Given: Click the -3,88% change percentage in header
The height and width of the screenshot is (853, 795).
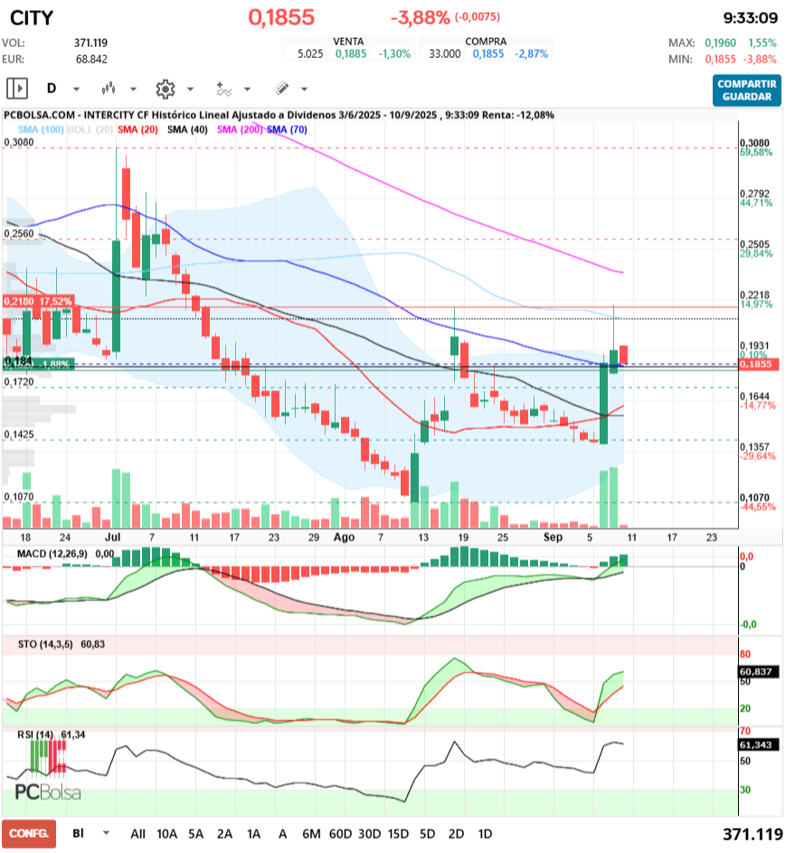Looking at the screenshot, I should click(x=421, y=17).
